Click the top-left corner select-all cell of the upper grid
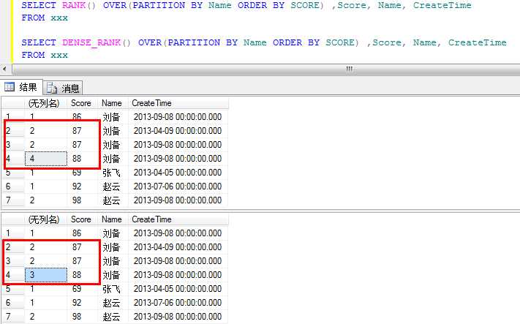 pos(13,103)
